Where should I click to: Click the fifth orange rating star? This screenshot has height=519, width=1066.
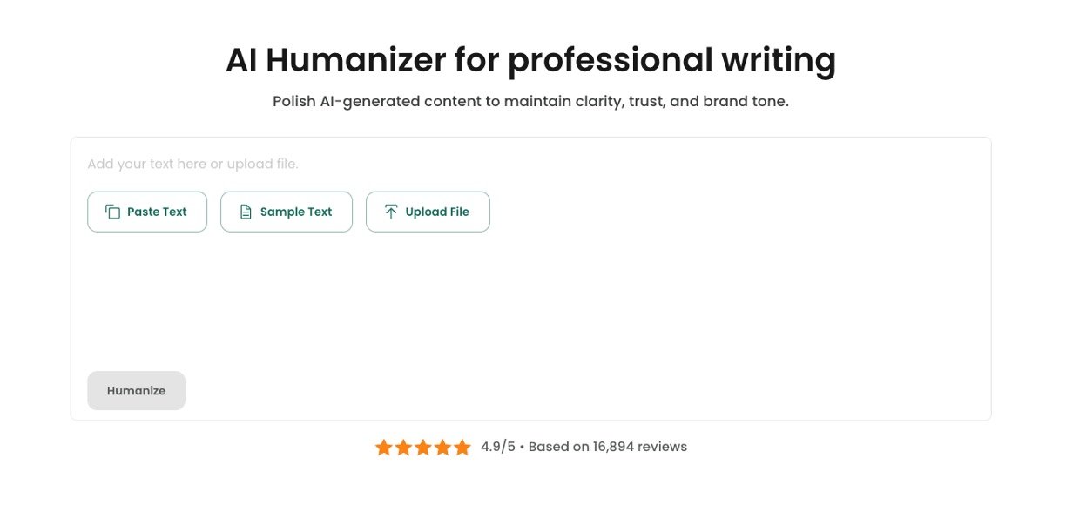(462, 448)
